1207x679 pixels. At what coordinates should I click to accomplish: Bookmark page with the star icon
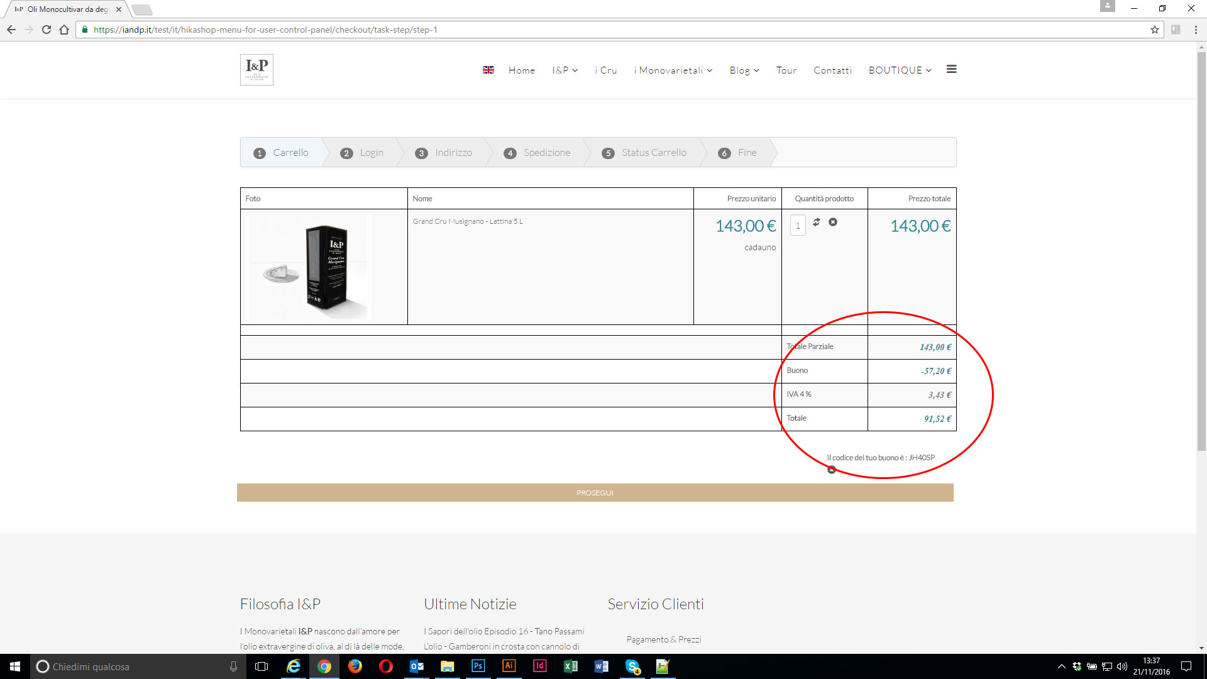(1154, 30)
